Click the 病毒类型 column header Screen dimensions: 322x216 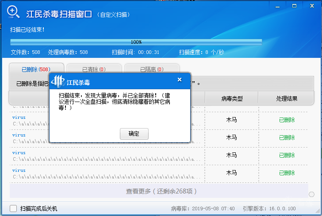coord(232,99)
